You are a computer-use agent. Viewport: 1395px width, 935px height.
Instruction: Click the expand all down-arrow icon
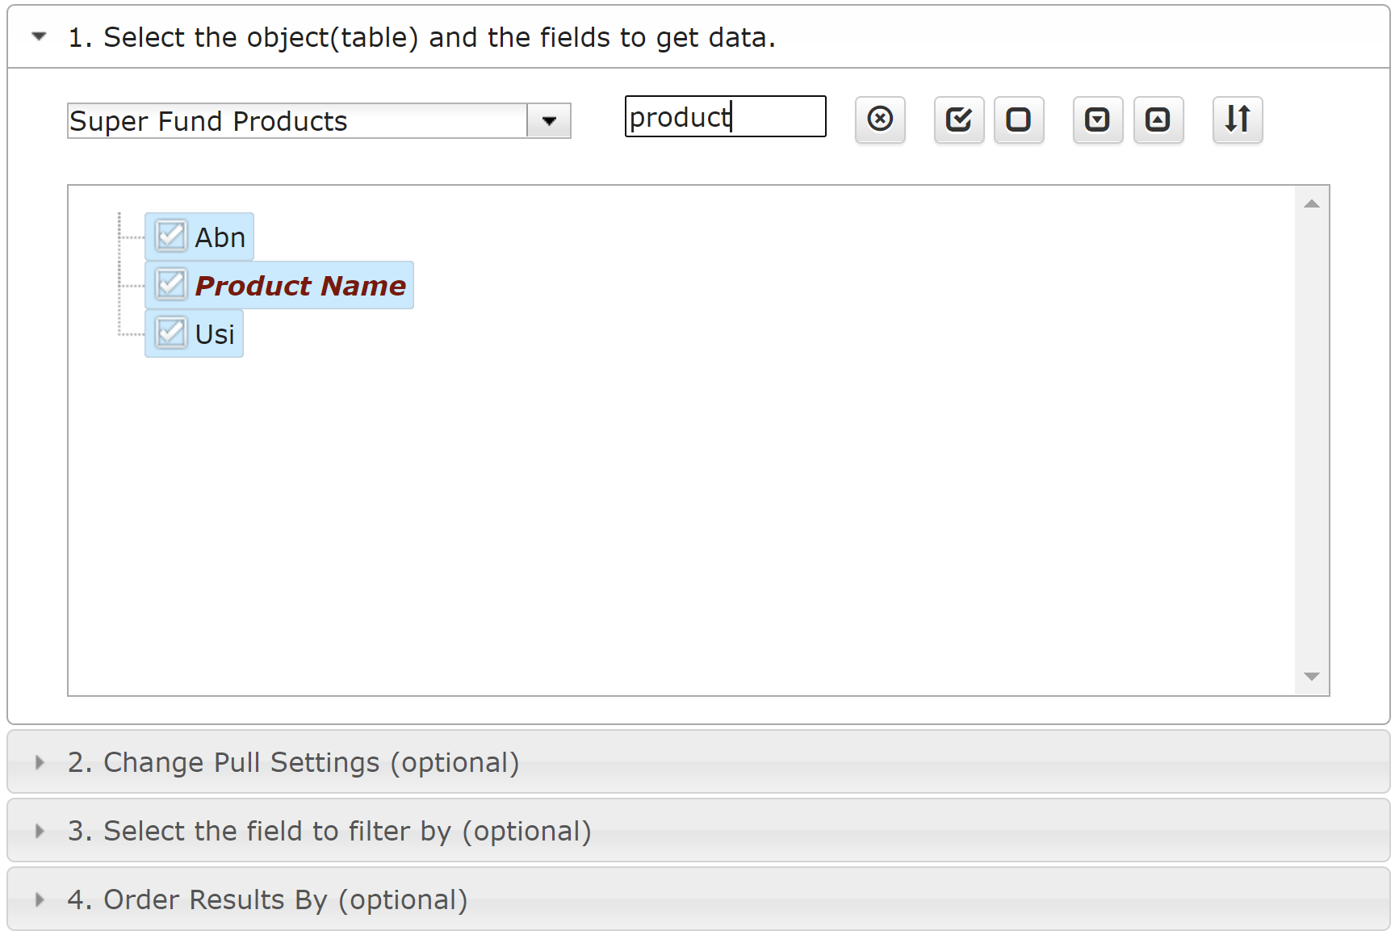coord(1098,119)
